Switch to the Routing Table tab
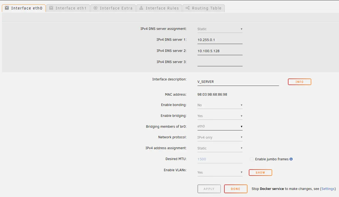This screenshot has width=339, height=197. (x=206, y=8)
